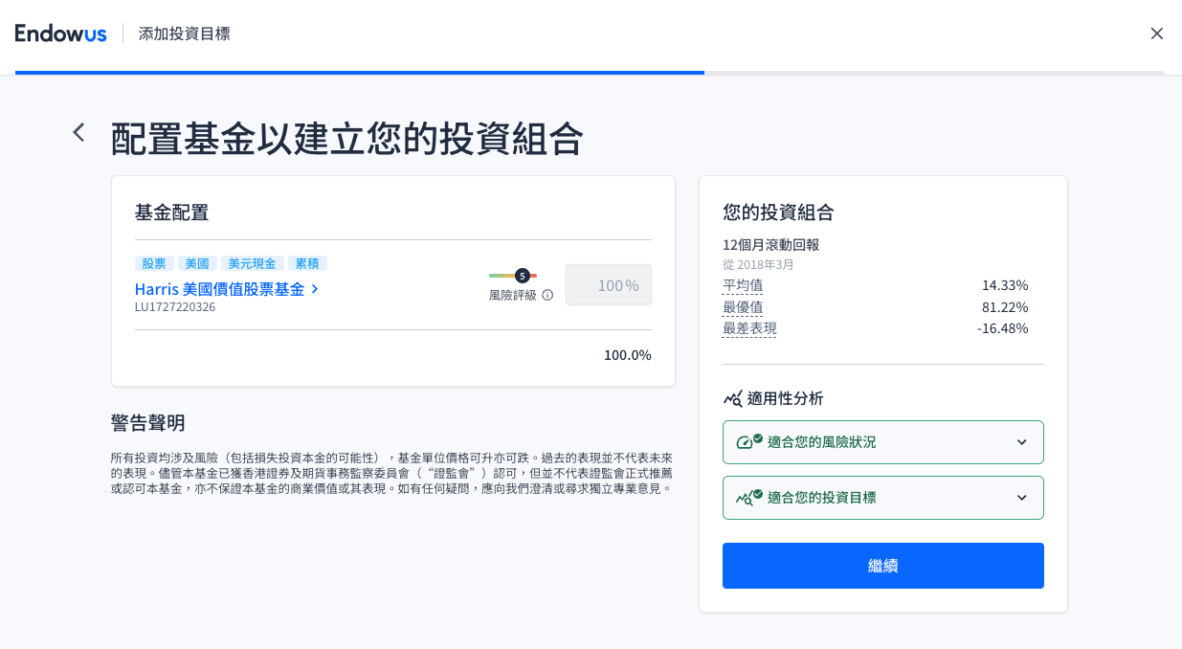Click the 100% allocation input field
This screenshot has width=1182, height=649.
point(609,285)
